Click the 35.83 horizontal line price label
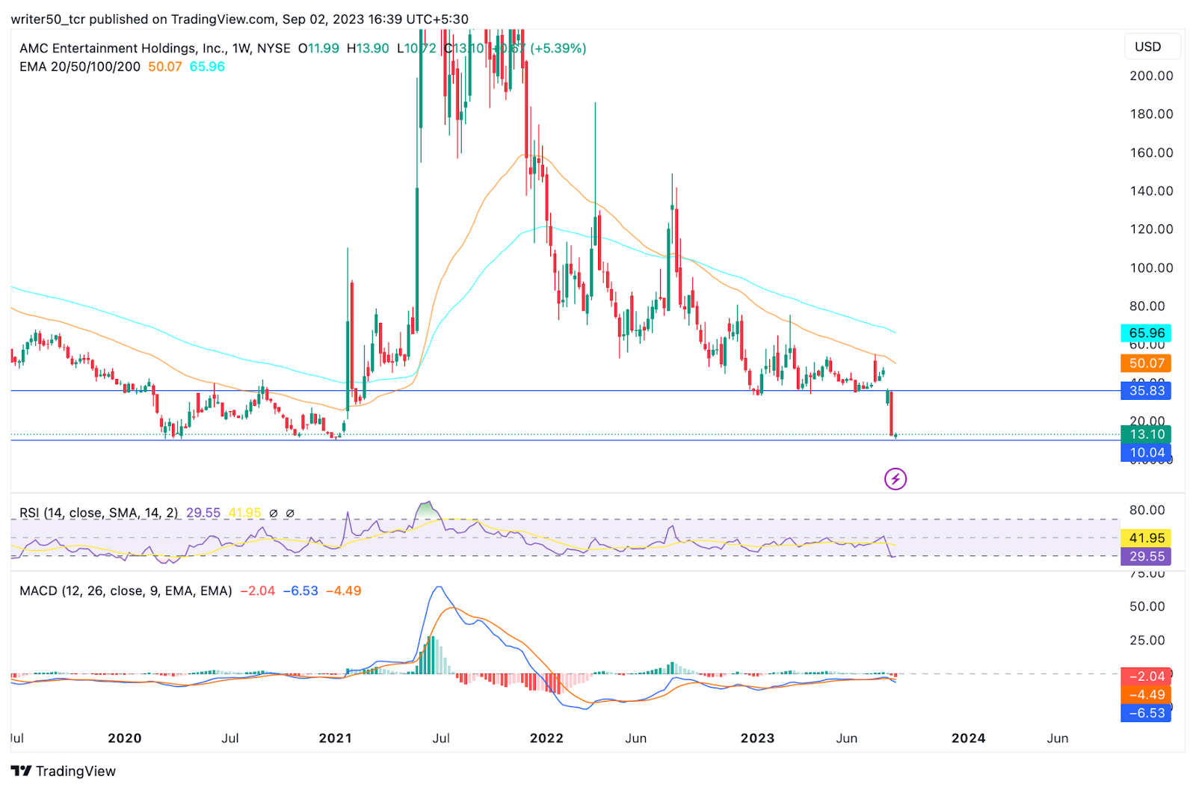This screenshot has height=790, width=1196. tap(1146, 390)
